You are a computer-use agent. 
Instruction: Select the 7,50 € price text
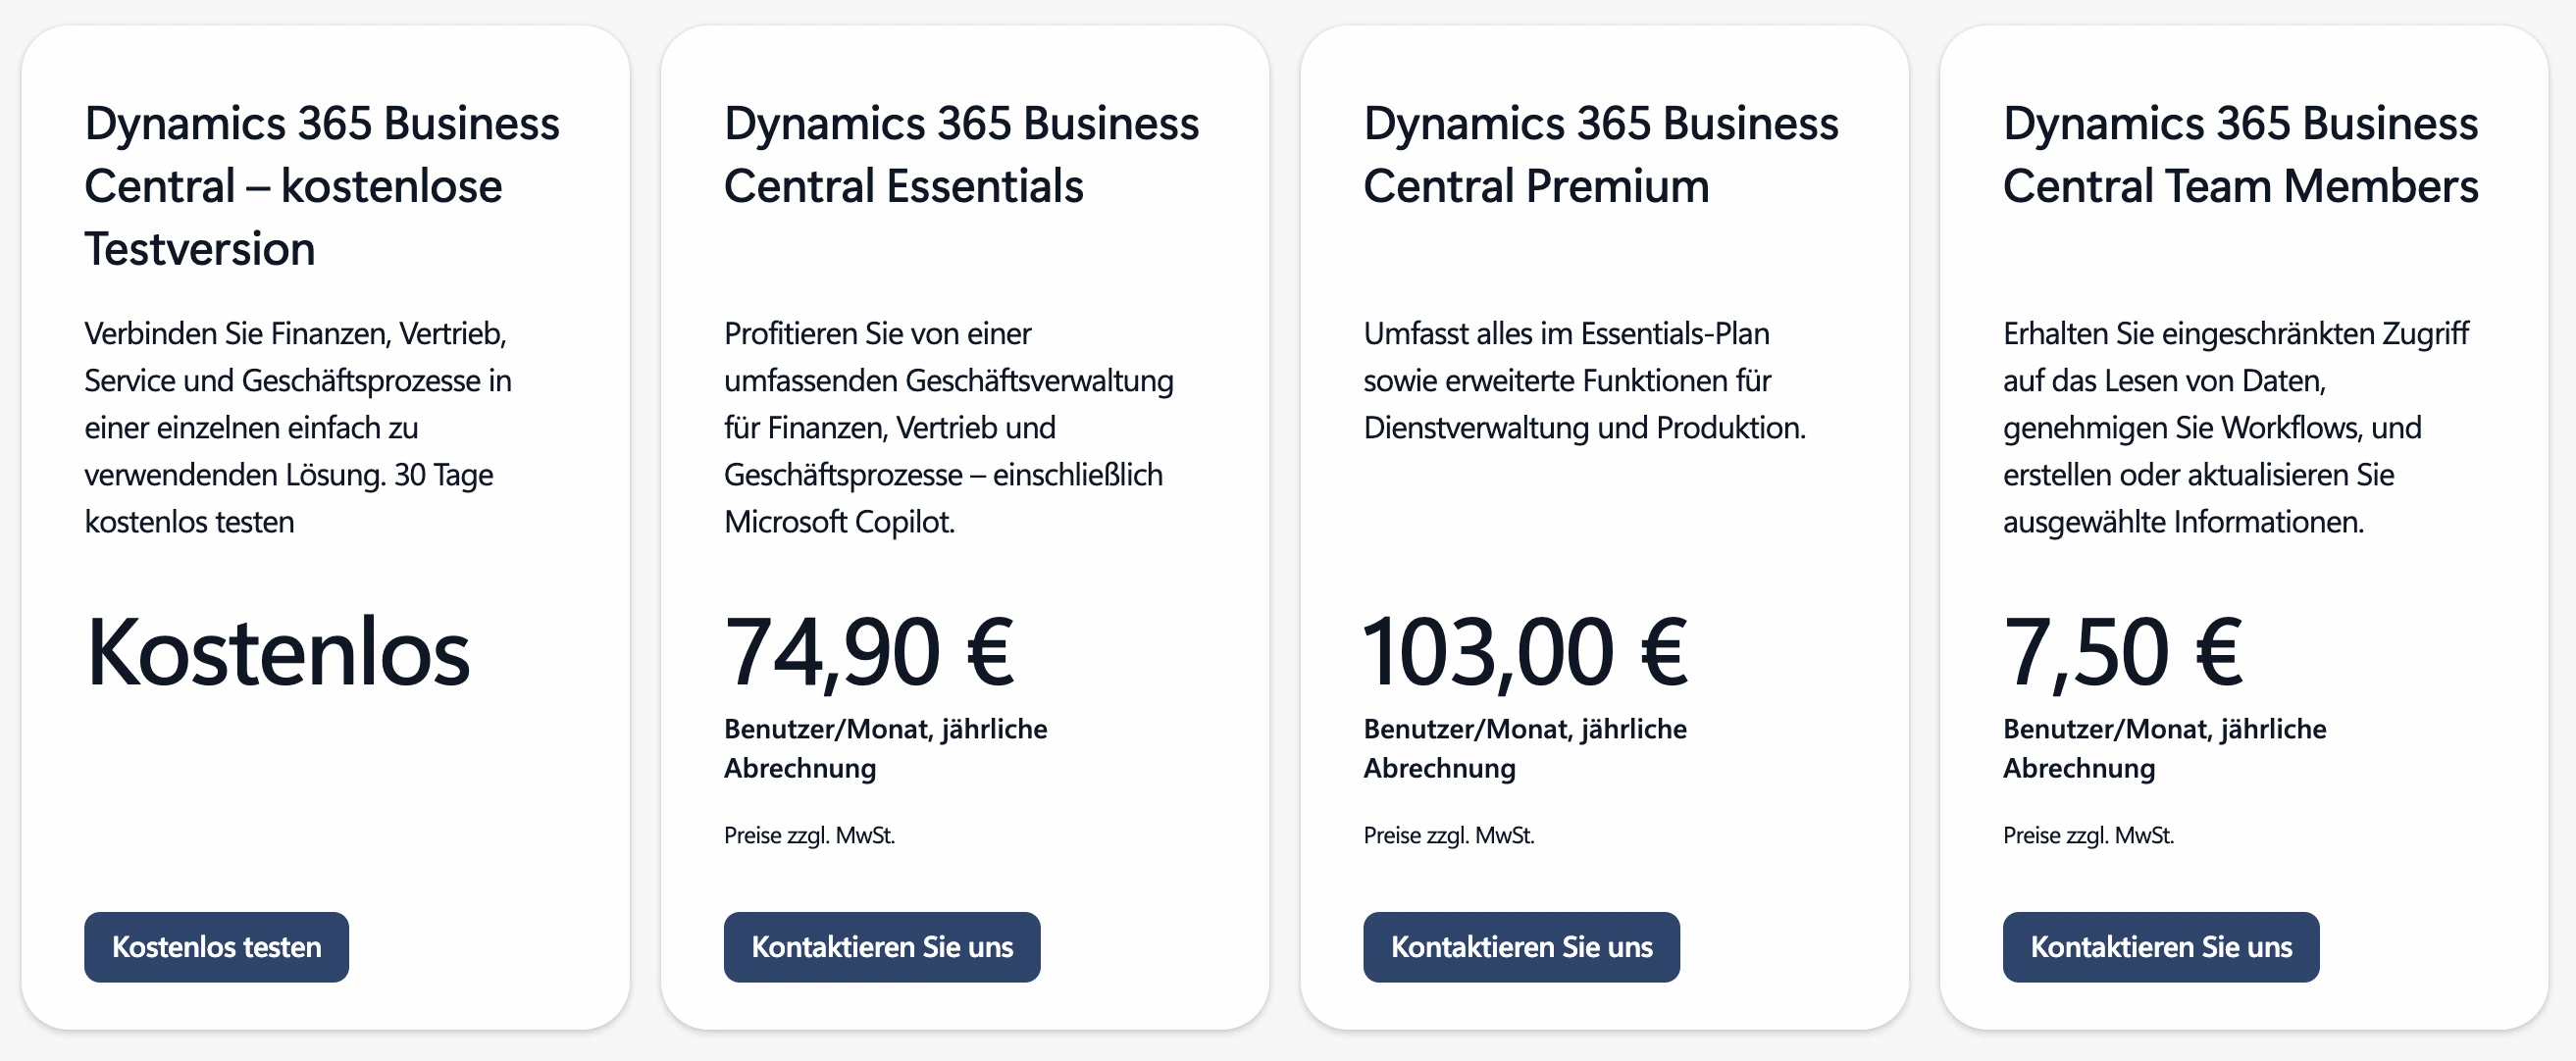pos(2123,652)
